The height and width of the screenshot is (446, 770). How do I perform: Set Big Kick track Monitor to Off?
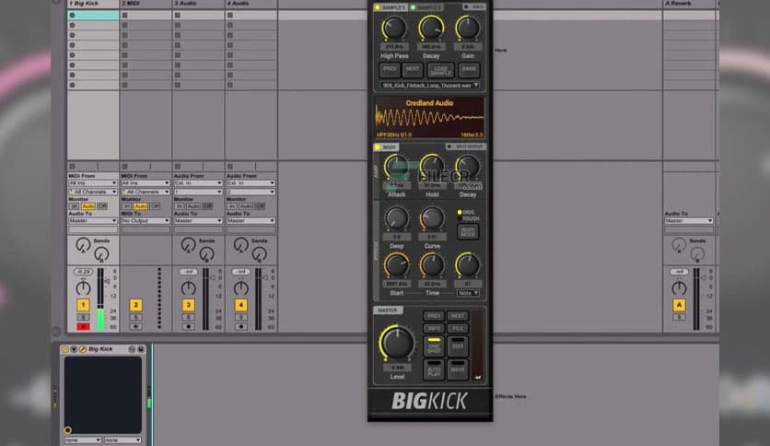(x=101, y=206)
